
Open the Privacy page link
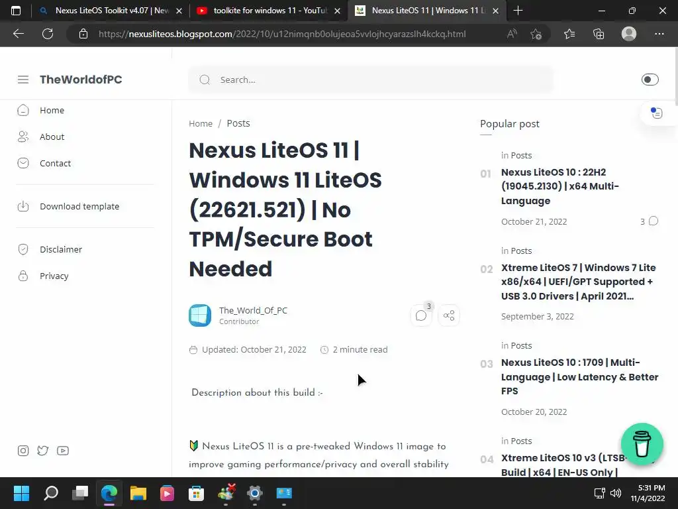coord(54,276)
